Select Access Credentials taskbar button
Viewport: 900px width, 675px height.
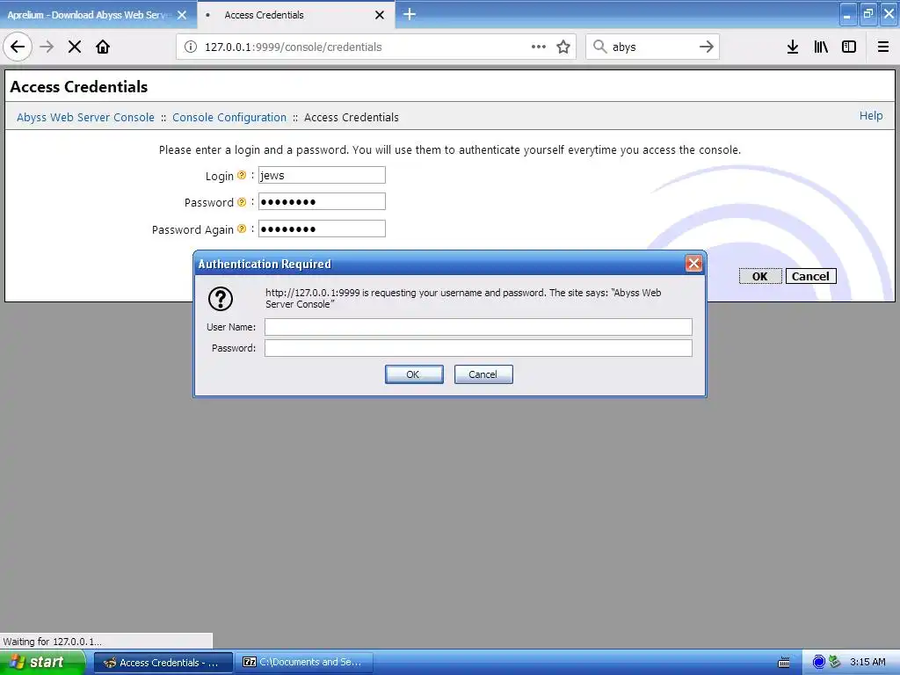point(163,663)
